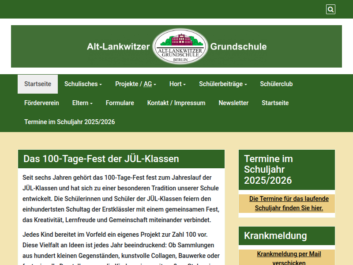Open the highlighted Startseite menu item
The width and height of the screenshot is (353, 265).
(38, 84)
